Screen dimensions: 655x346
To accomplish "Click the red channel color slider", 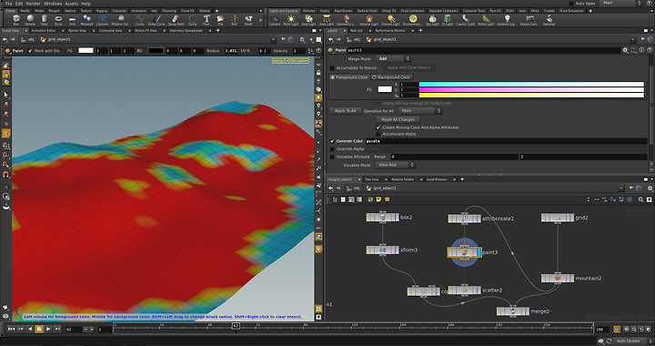I will (531, 85).
